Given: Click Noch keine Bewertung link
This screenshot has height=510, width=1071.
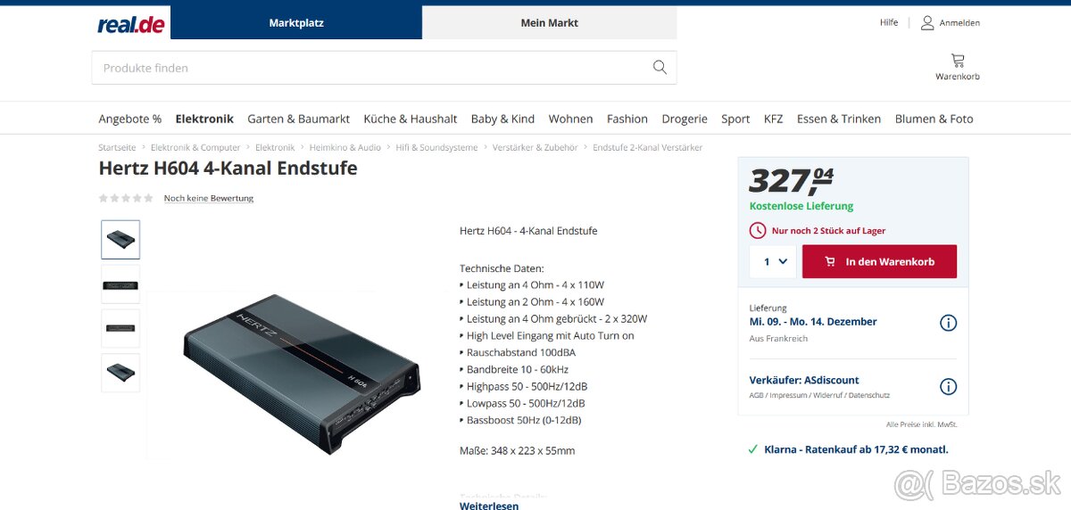Looking at the screenshot, I should [209, 198].
